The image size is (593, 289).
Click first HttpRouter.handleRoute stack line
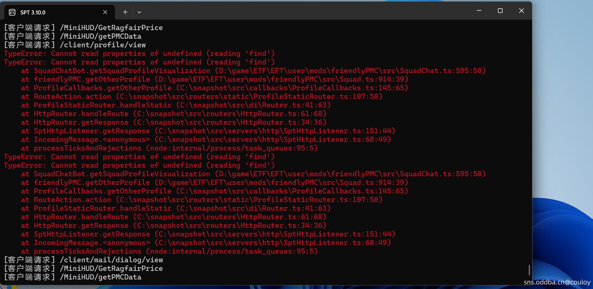coord(174,114)
